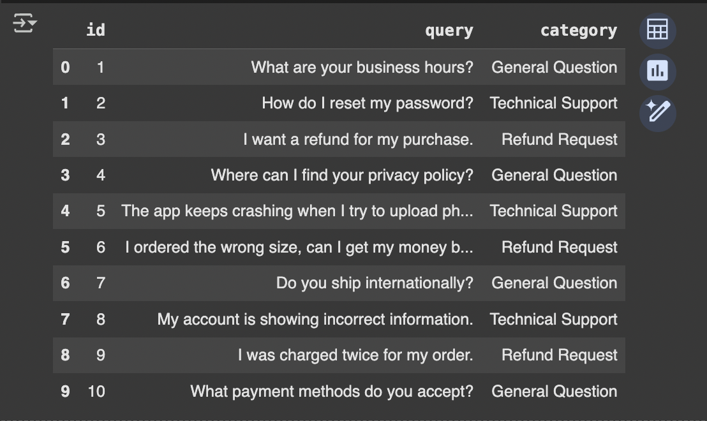Click the 'What are your business hours?' cell
The image size is (707, 421).
tap(362, 67)
